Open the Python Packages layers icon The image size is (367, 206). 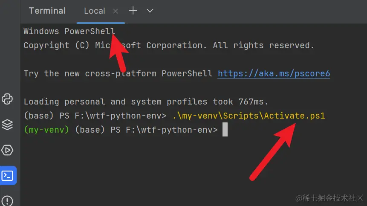tap(7, 125)
